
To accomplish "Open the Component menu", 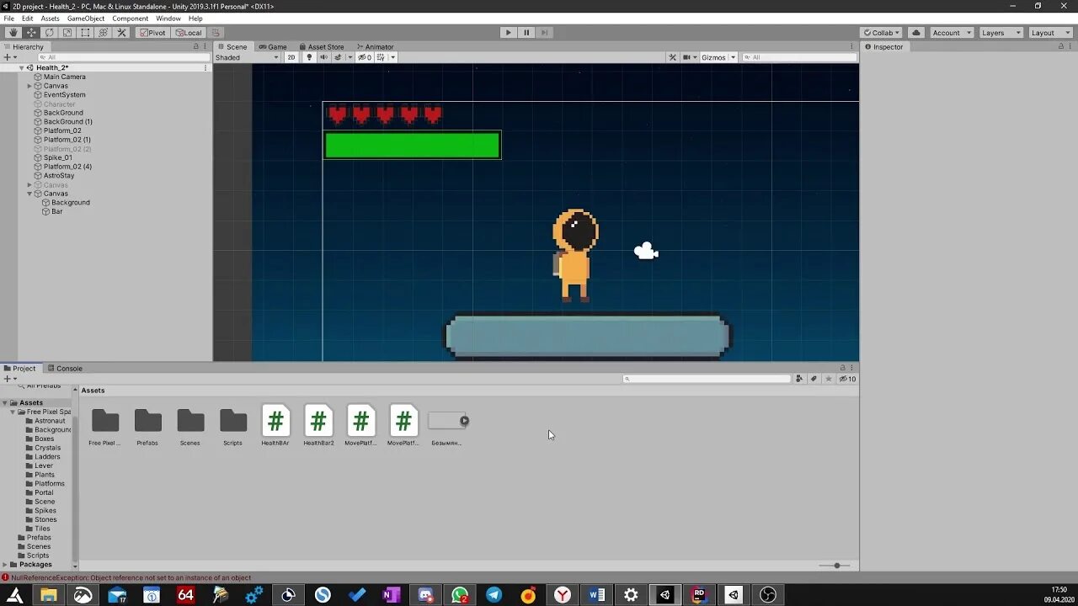I will (130, 19).
